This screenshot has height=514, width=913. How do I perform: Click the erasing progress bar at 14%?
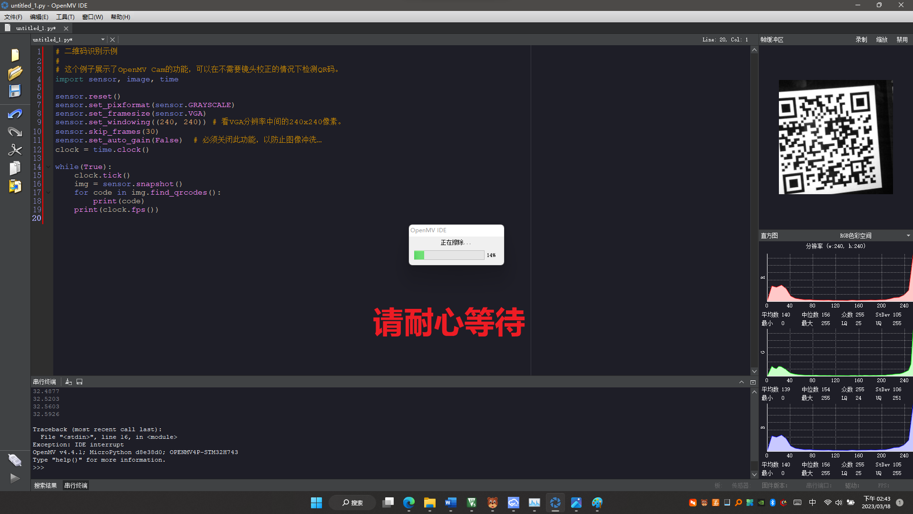449,255
